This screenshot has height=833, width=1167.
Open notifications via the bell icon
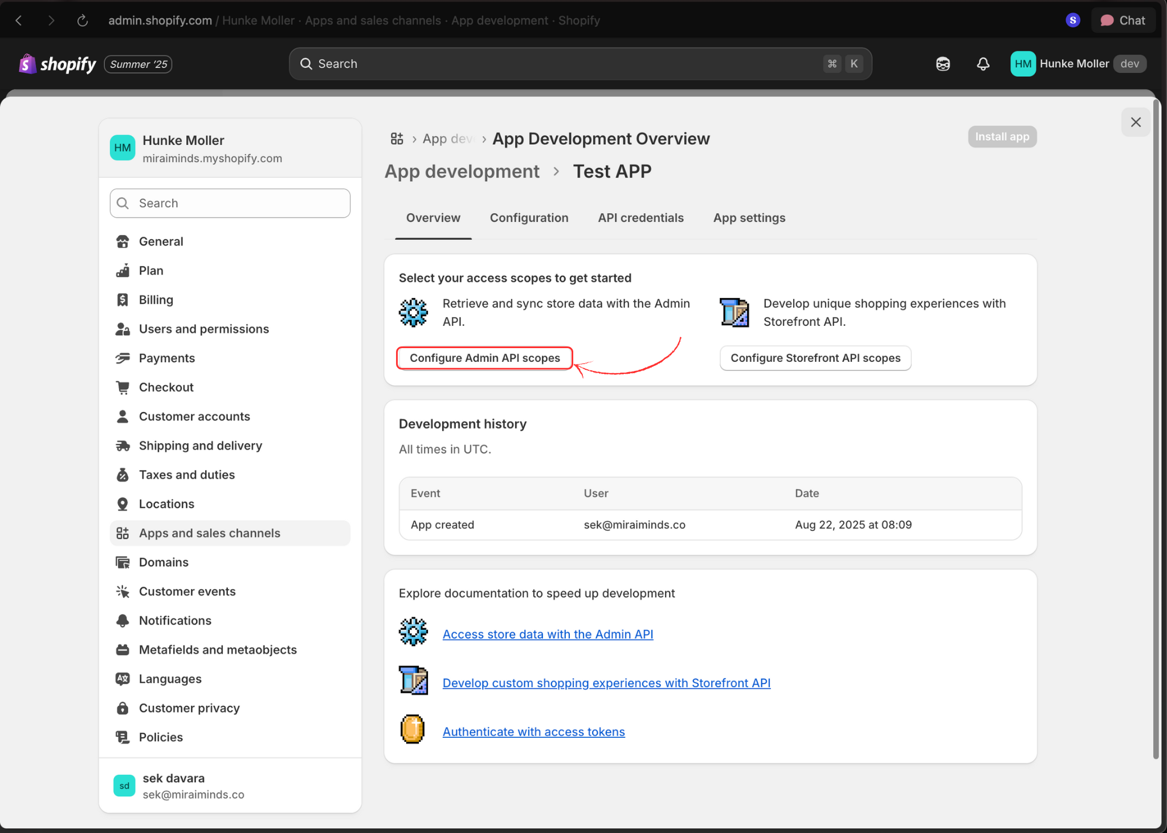[982, 63]
